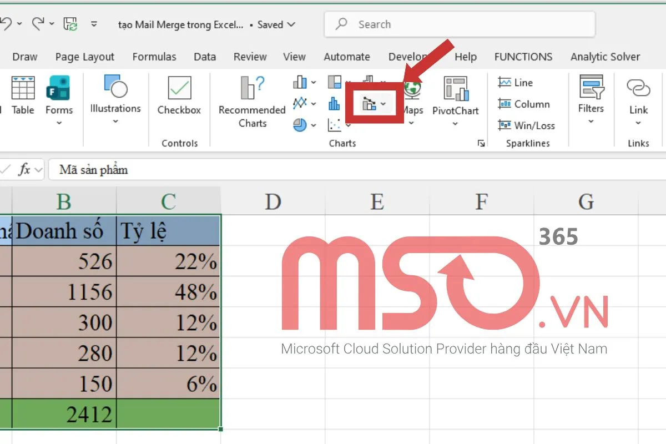Screen dimensions: 666x444
Task: Switch to the Formulas tab
Action: (154, 56)
